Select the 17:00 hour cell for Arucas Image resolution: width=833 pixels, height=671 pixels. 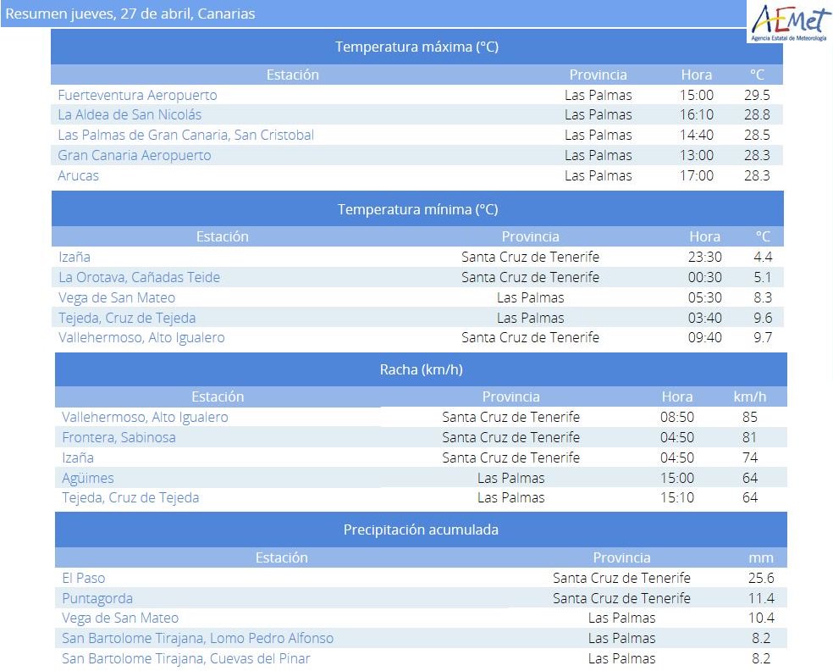click(x=697, y=175)
